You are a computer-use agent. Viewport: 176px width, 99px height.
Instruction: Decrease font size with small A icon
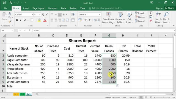47,15
